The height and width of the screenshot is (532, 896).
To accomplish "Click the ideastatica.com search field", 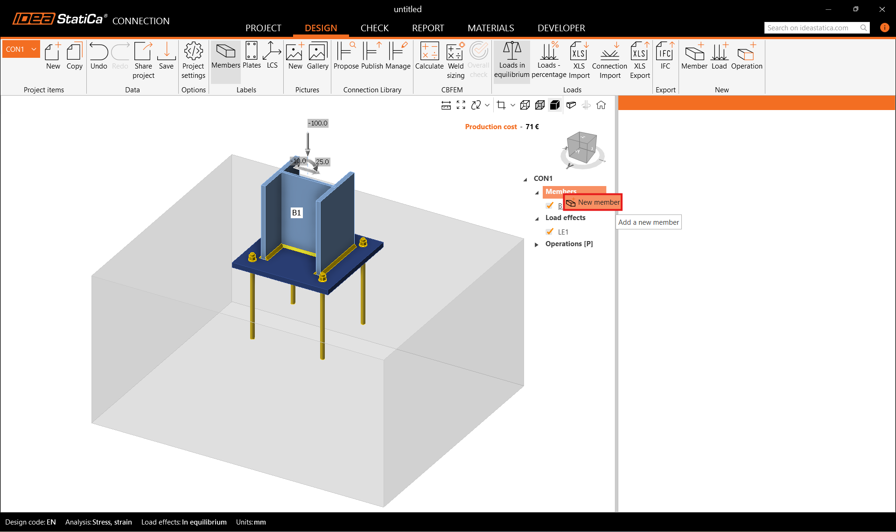I will click(812, 28).
